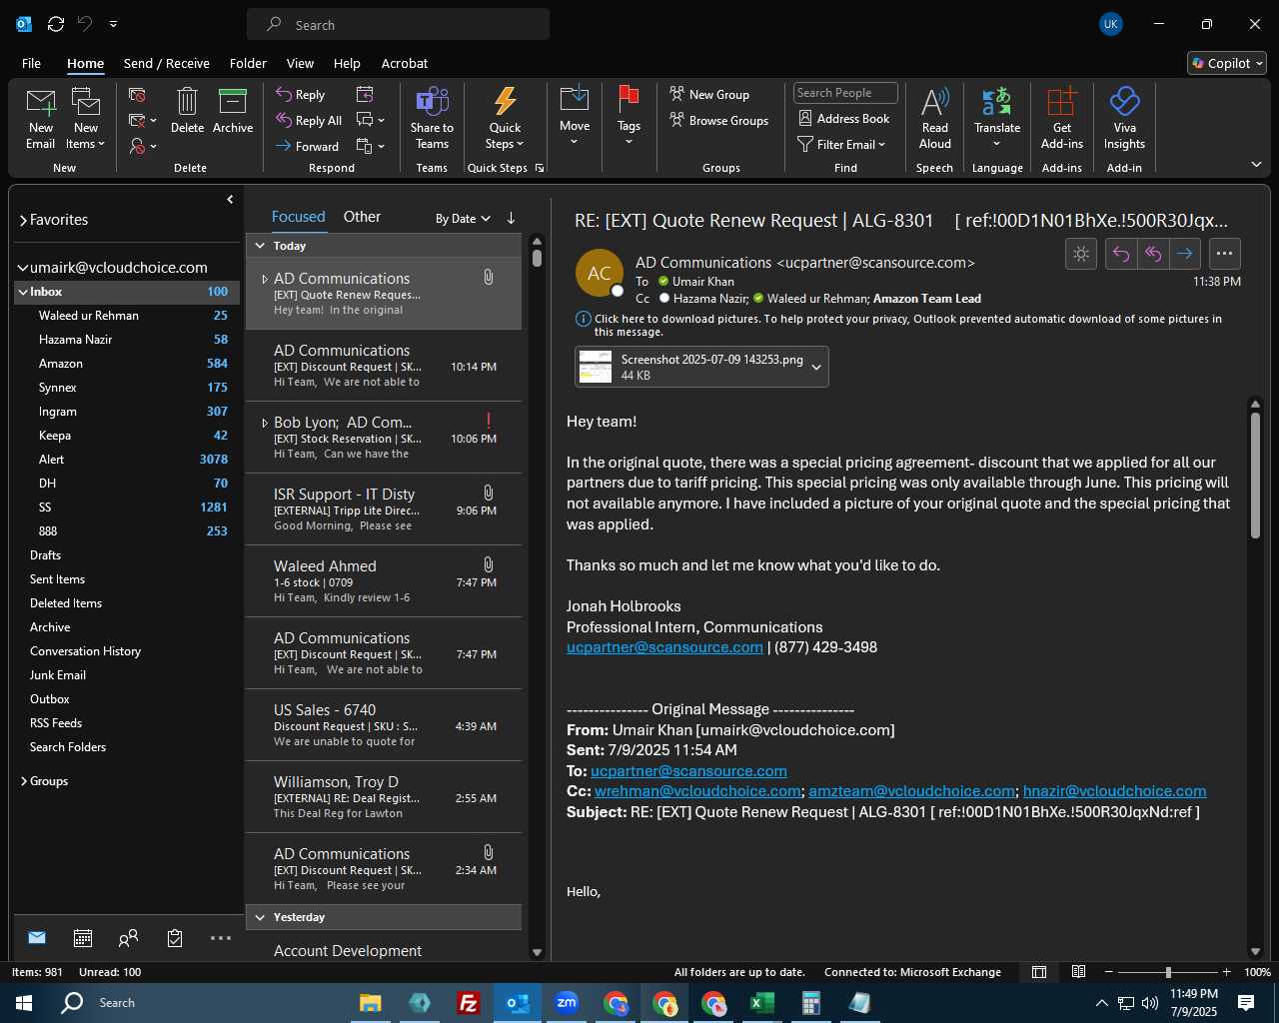Toggle dark mode sun icon in message
The height and width of the screenshot is (1023, 1279).
(1081, 254)
